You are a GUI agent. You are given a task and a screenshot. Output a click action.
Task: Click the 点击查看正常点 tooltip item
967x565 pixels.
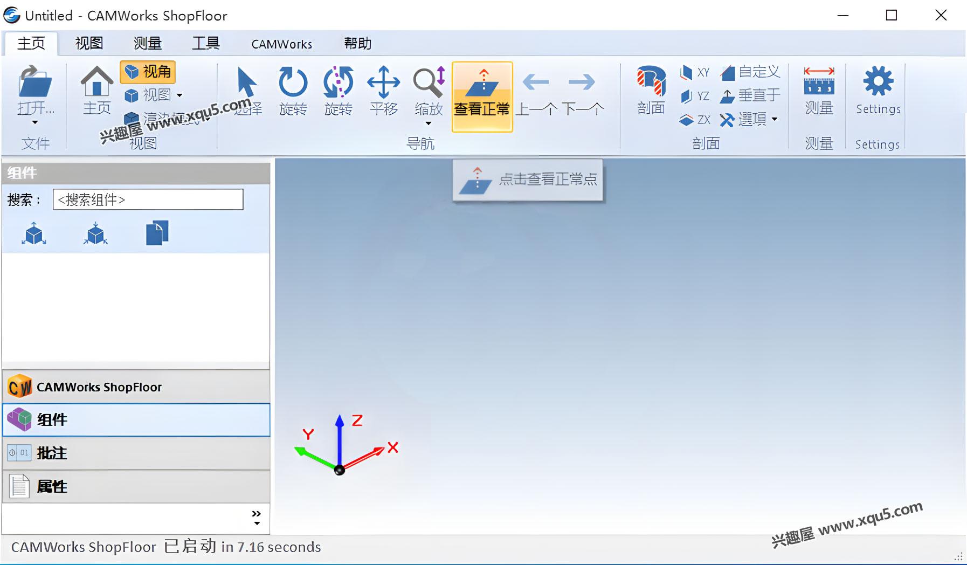click(x=528, y=180)
